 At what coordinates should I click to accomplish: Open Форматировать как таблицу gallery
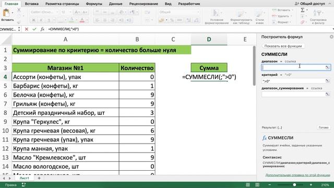coord(241,17)
